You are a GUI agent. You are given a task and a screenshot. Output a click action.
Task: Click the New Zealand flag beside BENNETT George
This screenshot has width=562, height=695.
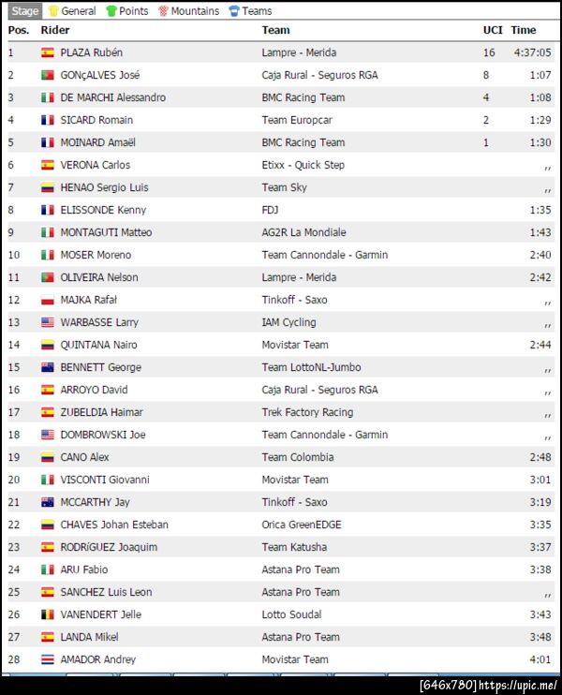click(48, 367)
